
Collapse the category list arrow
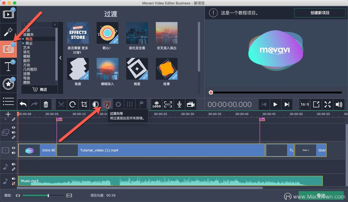pyautogui.click(x=60, y=58)
